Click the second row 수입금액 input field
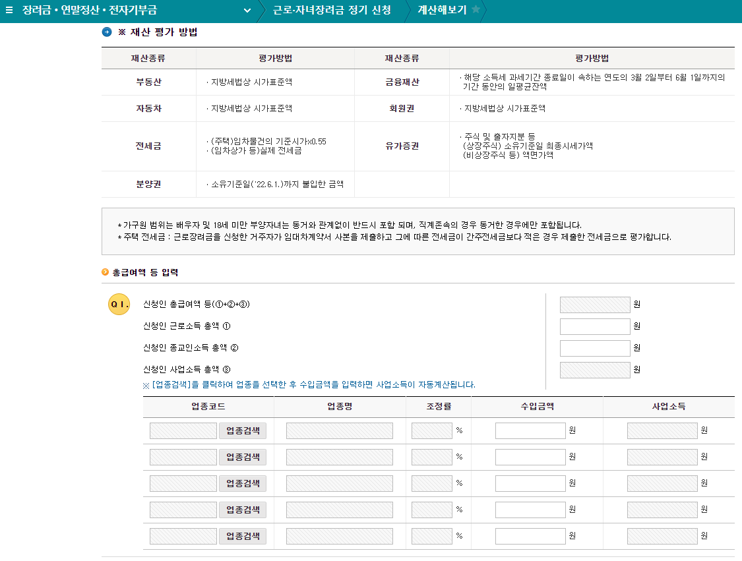 coord(530,456)
